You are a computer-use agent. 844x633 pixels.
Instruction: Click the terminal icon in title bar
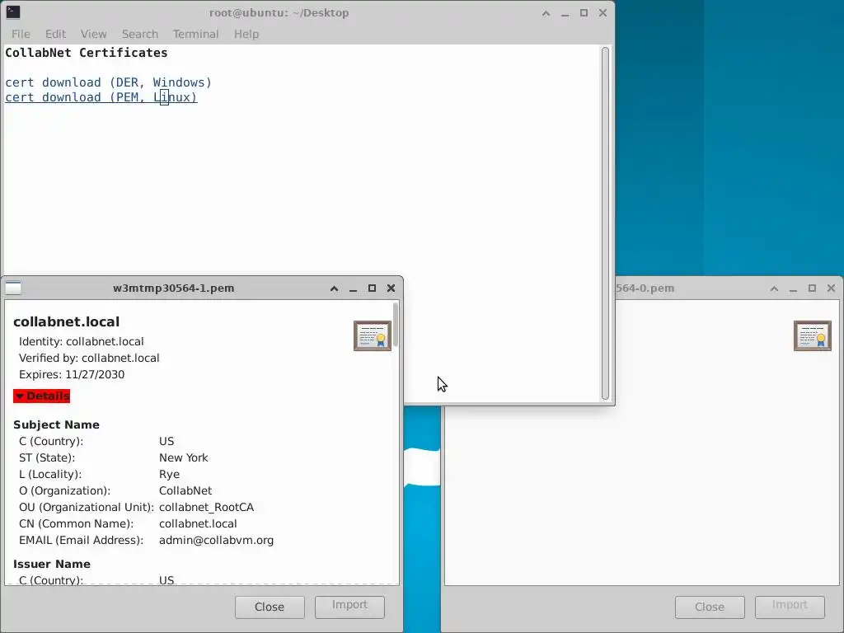[13, 12]
